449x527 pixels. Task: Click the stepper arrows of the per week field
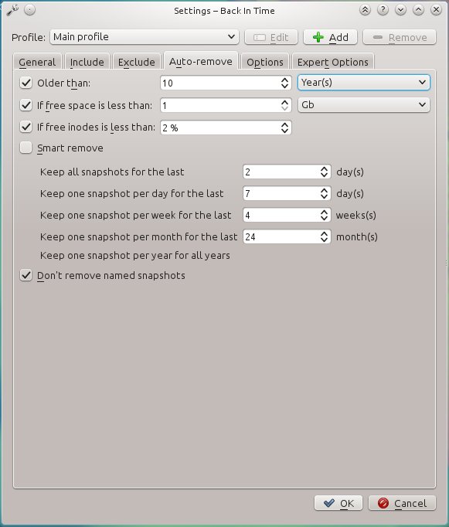[x=324, y=215]
